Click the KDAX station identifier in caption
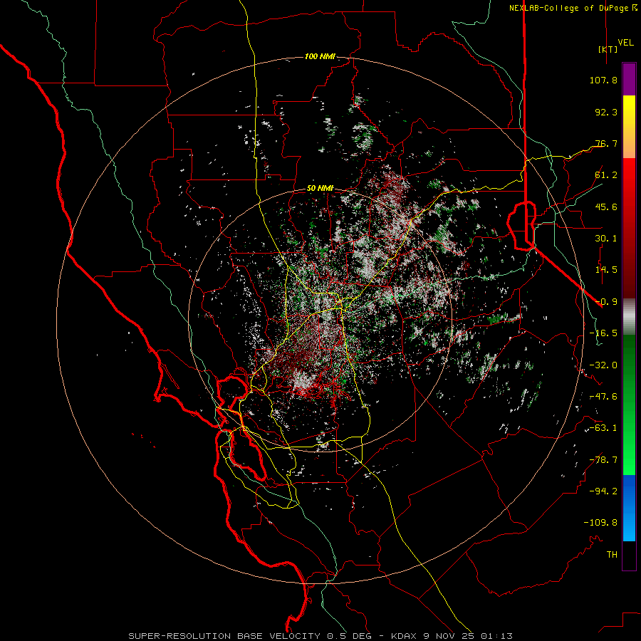This screenshot has height=641, width=641. [405, 636]
